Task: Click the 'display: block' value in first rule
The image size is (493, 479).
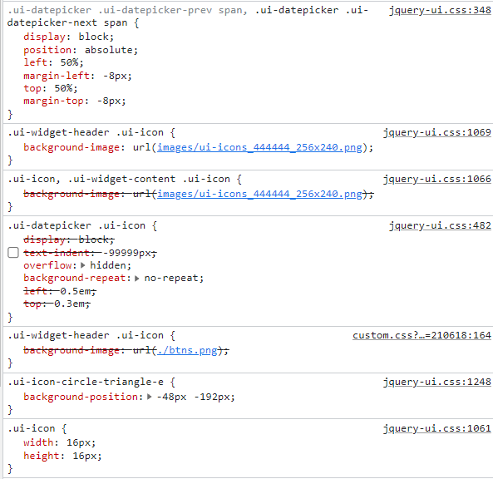Action: tap(93, 37)
